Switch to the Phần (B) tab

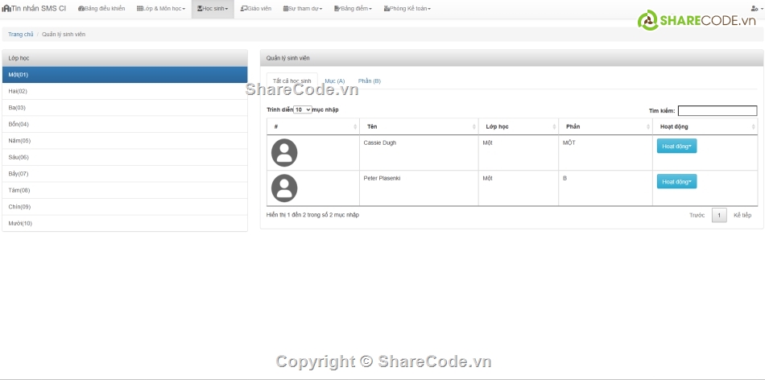[x=370, y=81]
